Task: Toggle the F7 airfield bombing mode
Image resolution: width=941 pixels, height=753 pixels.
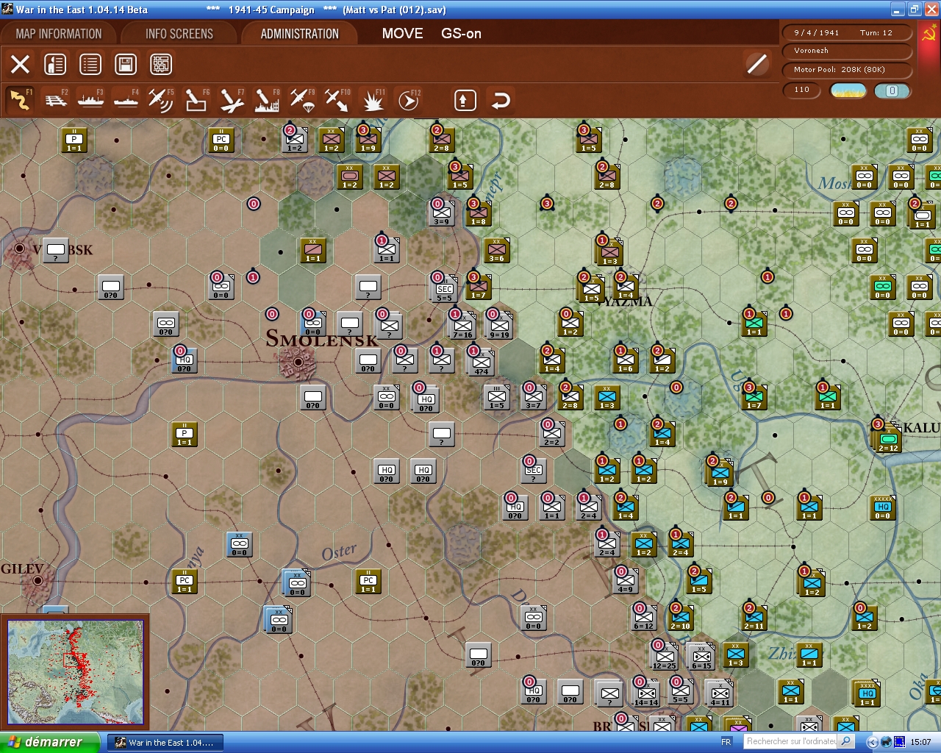Action: tap(232, 100)
